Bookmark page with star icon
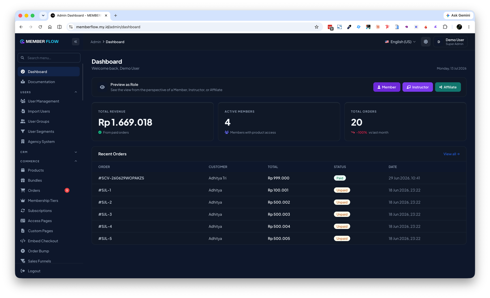Screen dimensions: 490x298 click(316, 27)
